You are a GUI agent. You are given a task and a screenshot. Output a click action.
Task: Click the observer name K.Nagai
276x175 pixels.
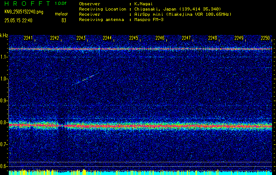tap(143, 4)
